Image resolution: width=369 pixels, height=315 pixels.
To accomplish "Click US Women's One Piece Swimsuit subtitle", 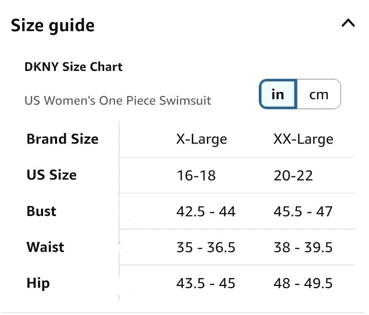I will tap(118, 100).
